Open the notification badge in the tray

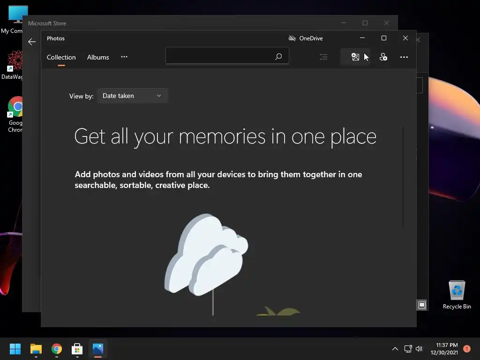pyautogui.click(x=467, y=349)
